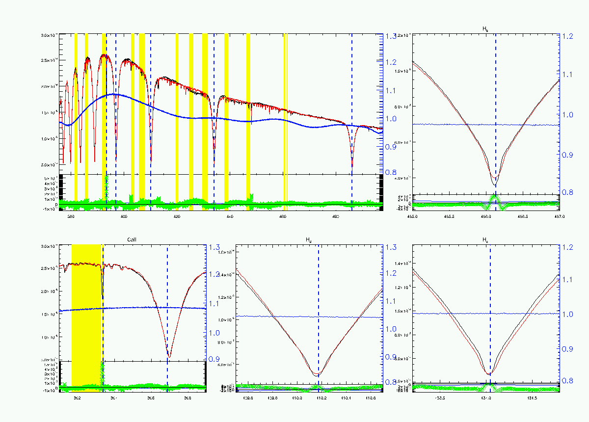Click the blue 0.9 label on the Hb plot
This screenshot has height=422, width=589.
point(567,155)
